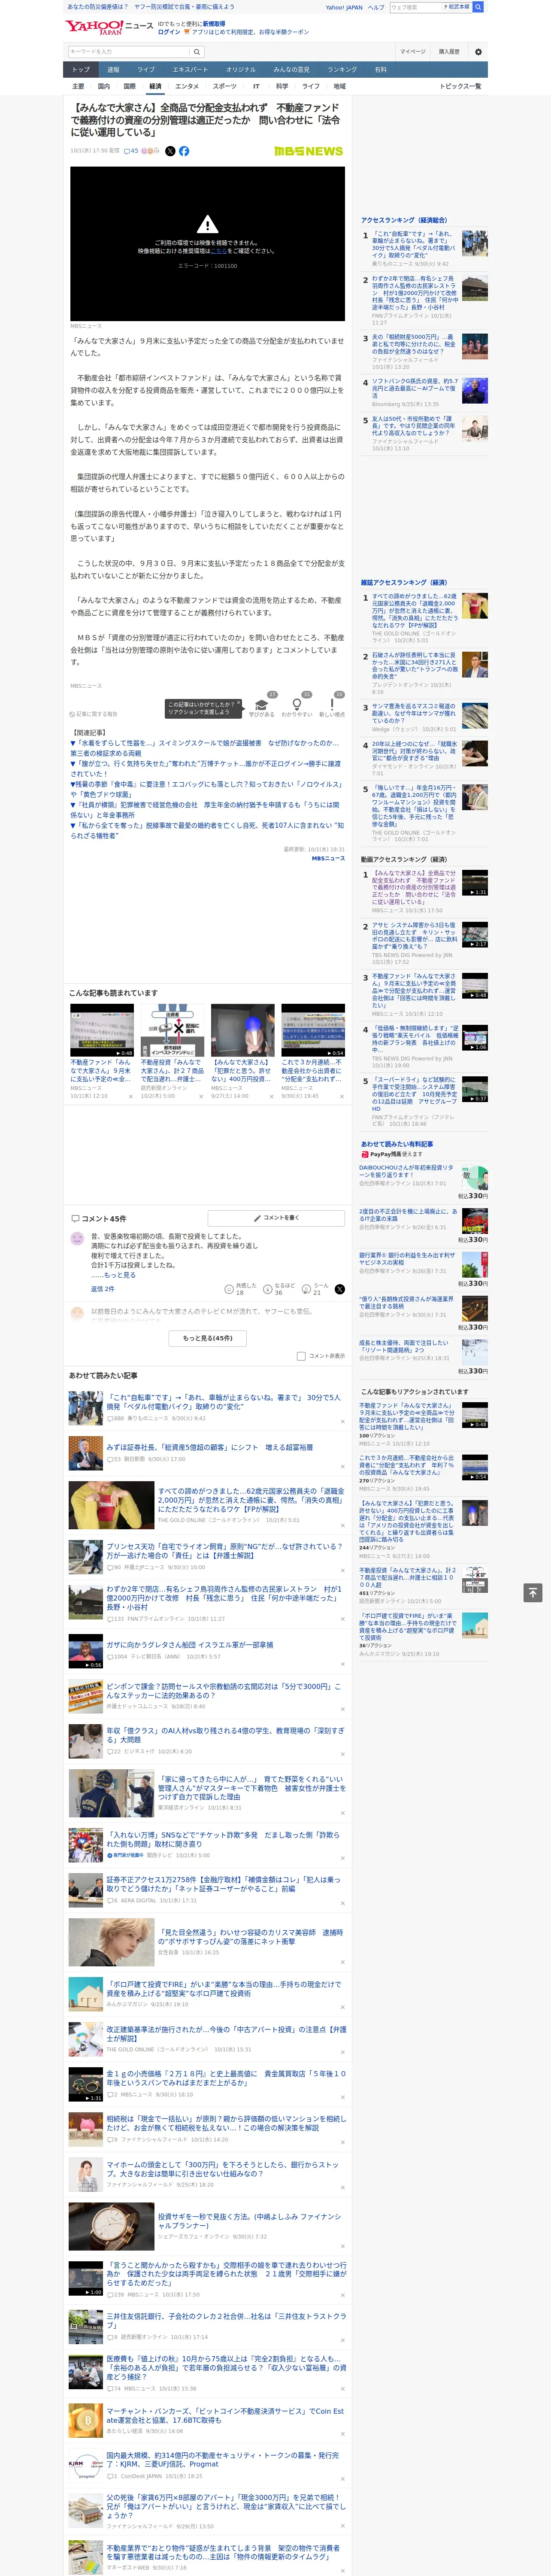Open the MBS NEWS publisher logo
The height and width of the screenshot is (2576, 551).
point(309,151)
